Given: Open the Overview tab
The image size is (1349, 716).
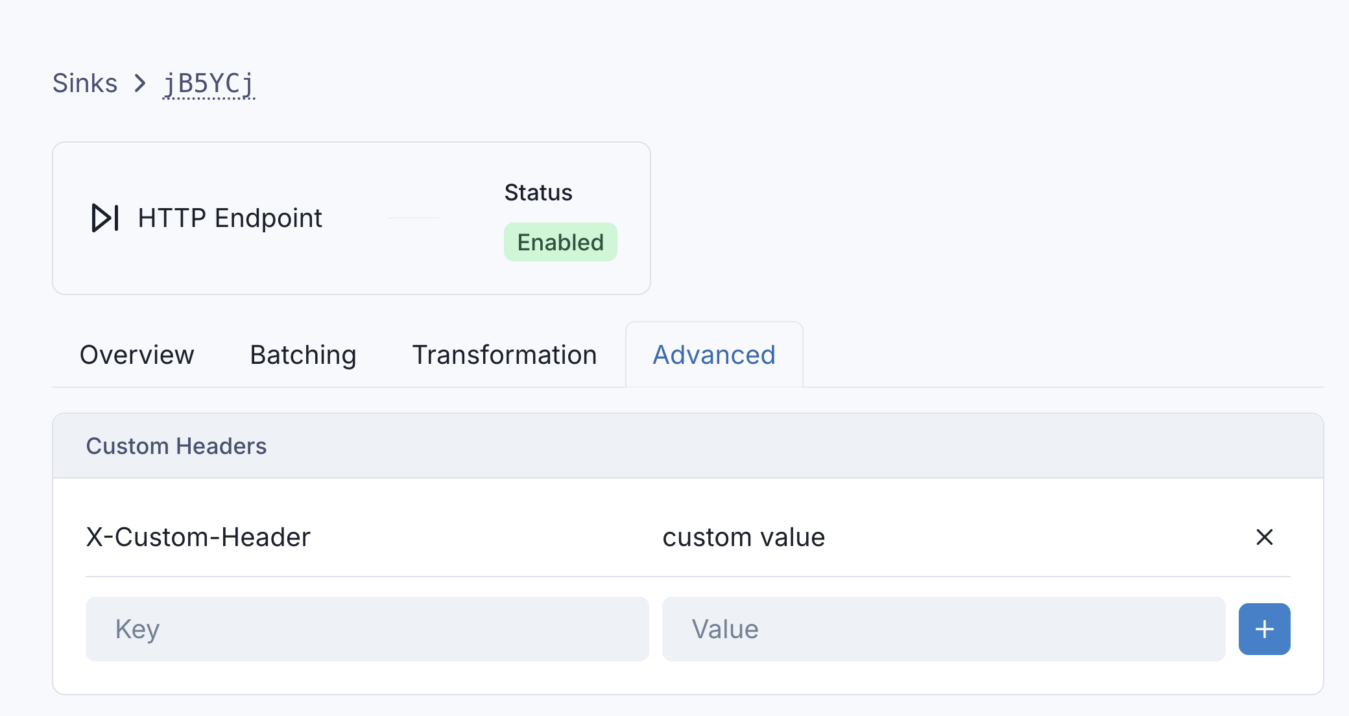Looking at the screenshot, I should coord(137,355).
